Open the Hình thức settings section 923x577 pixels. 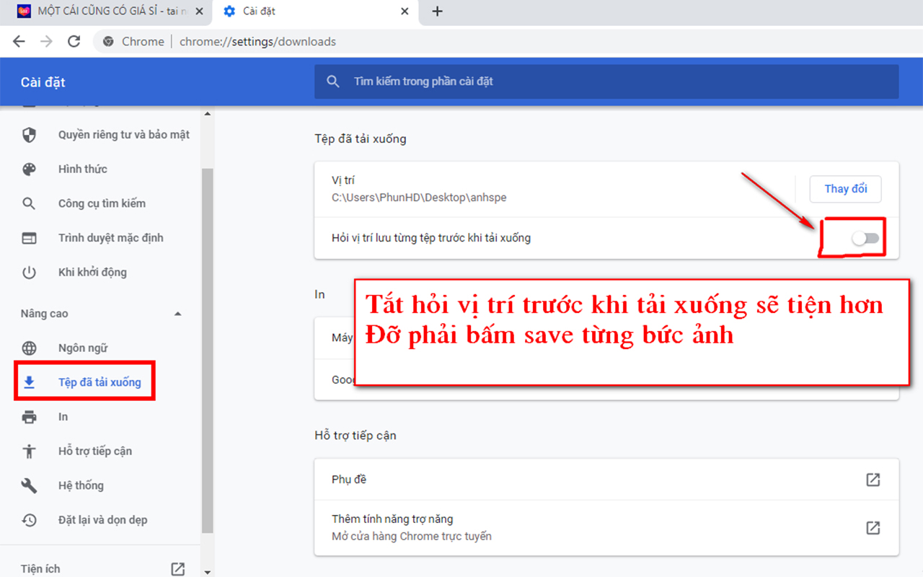(x=81, y=169)
